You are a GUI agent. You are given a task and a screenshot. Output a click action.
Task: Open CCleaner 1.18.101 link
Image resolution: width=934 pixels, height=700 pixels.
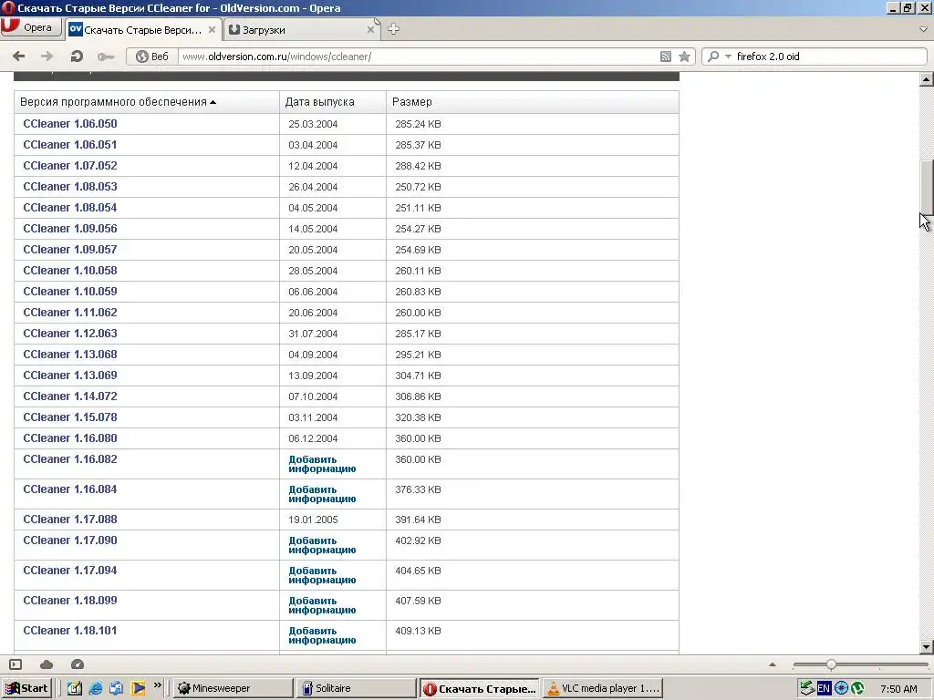(x=69, y=631)
